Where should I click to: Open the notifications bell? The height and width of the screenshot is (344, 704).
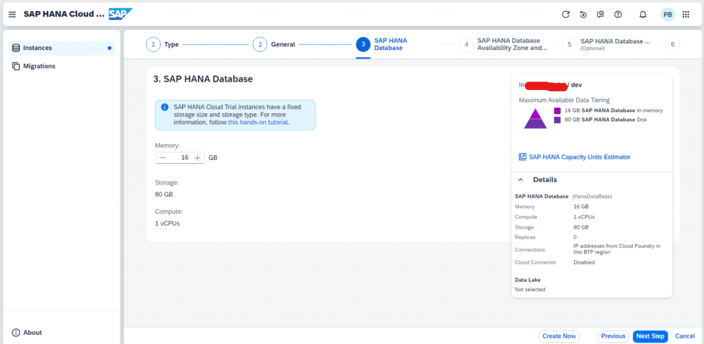point(643,14)
